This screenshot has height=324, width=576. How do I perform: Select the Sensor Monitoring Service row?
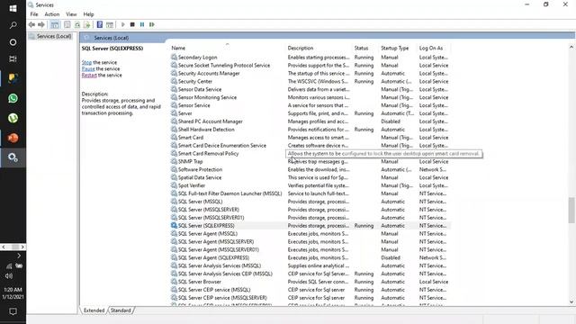310,97
